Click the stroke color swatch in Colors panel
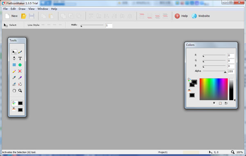246x156 pixels. 192,95
